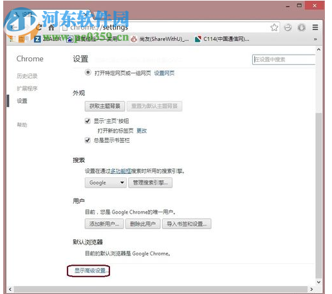Screen dimensions: 332x294
Task: Click the vertical scrollbar down arrow
Action: pyautogui.click(x=318, y=282)
